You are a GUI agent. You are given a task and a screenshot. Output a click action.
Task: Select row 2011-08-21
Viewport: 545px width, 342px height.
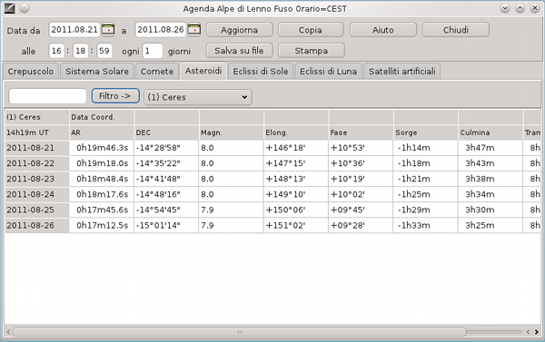(x=37, y=148)
